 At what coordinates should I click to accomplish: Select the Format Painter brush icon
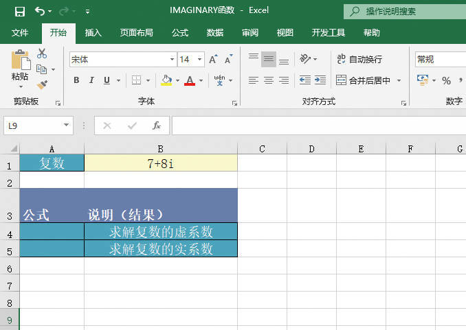pos(42,84)
